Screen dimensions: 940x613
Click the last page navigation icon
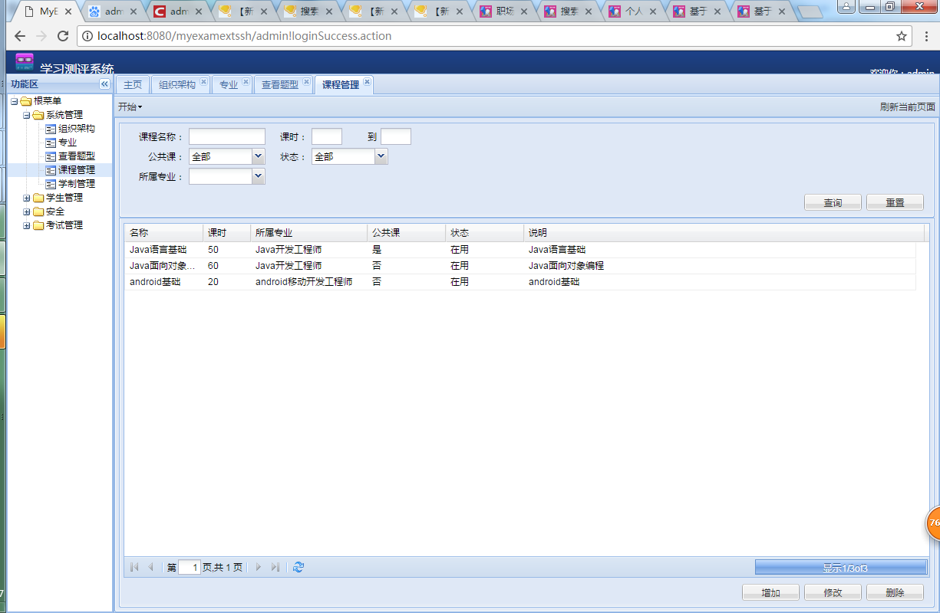(276, 567)
